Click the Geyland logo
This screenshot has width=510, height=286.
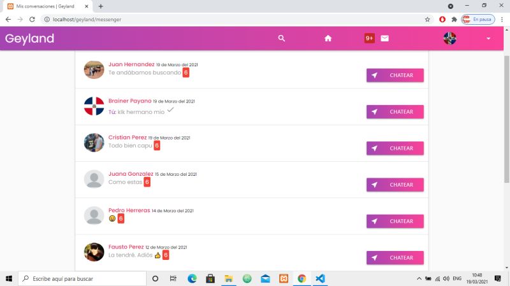tap(29, 38)
